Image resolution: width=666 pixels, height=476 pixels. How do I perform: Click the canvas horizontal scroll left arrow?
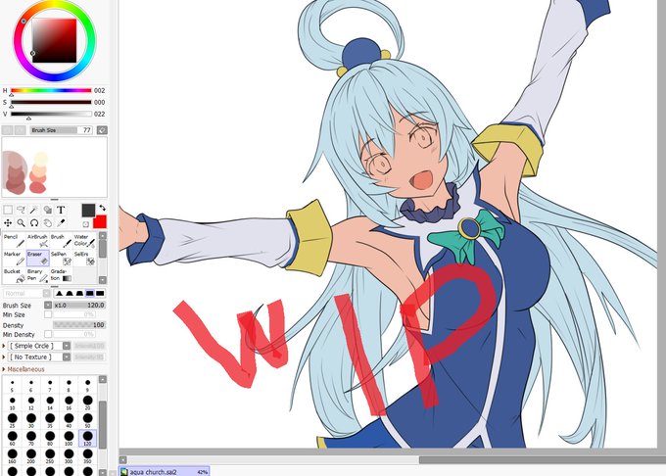[122, 460]
